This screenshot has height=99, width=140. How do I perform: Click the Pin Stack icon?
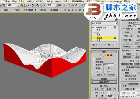(x=94, y=45)
